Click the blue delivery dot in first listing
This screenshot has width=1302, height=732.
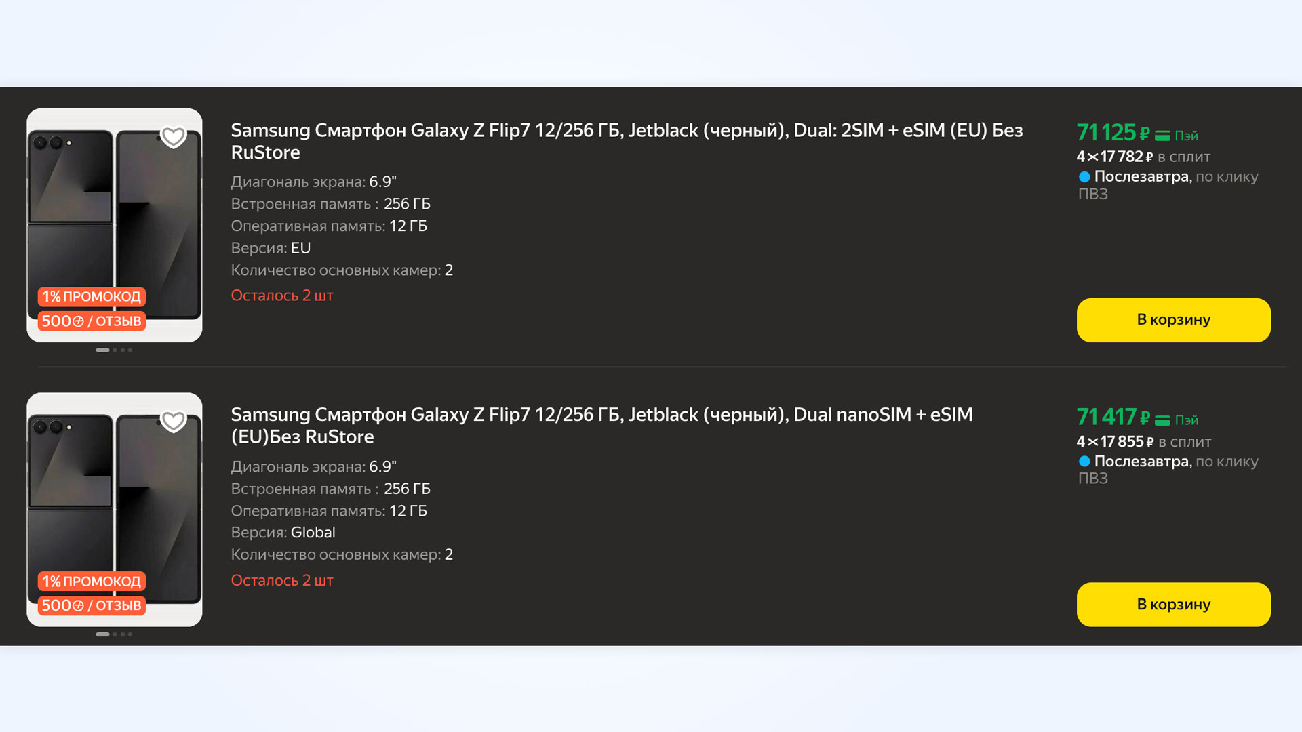(1084, 177)
